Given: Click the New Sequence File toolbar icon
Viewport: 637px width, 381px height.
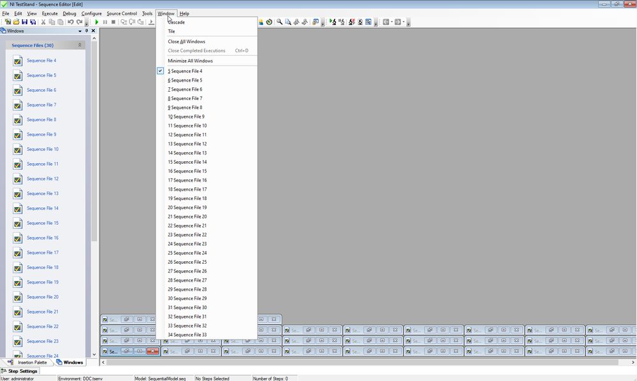Looking at the screenshot, I should (x=8, y=22).
